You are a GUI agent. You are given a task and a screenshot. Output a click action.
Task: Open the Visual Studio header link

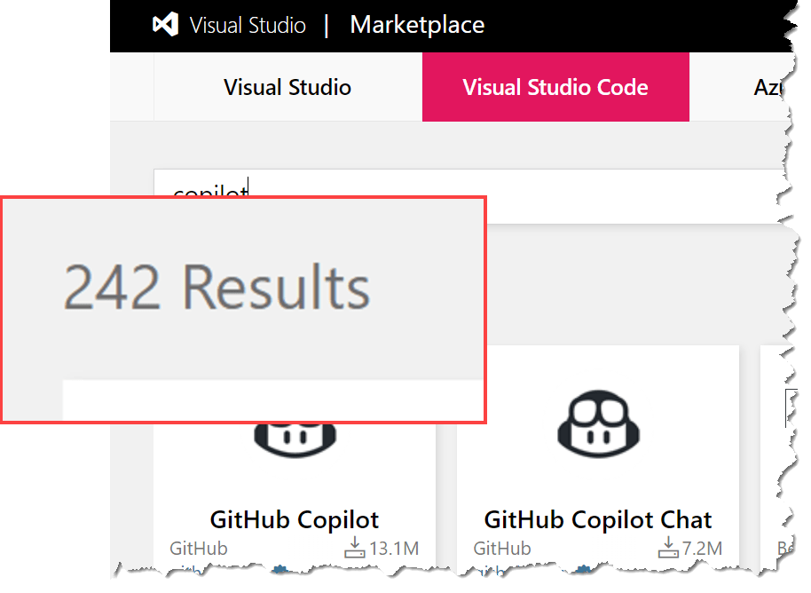[x=248, y=25]
